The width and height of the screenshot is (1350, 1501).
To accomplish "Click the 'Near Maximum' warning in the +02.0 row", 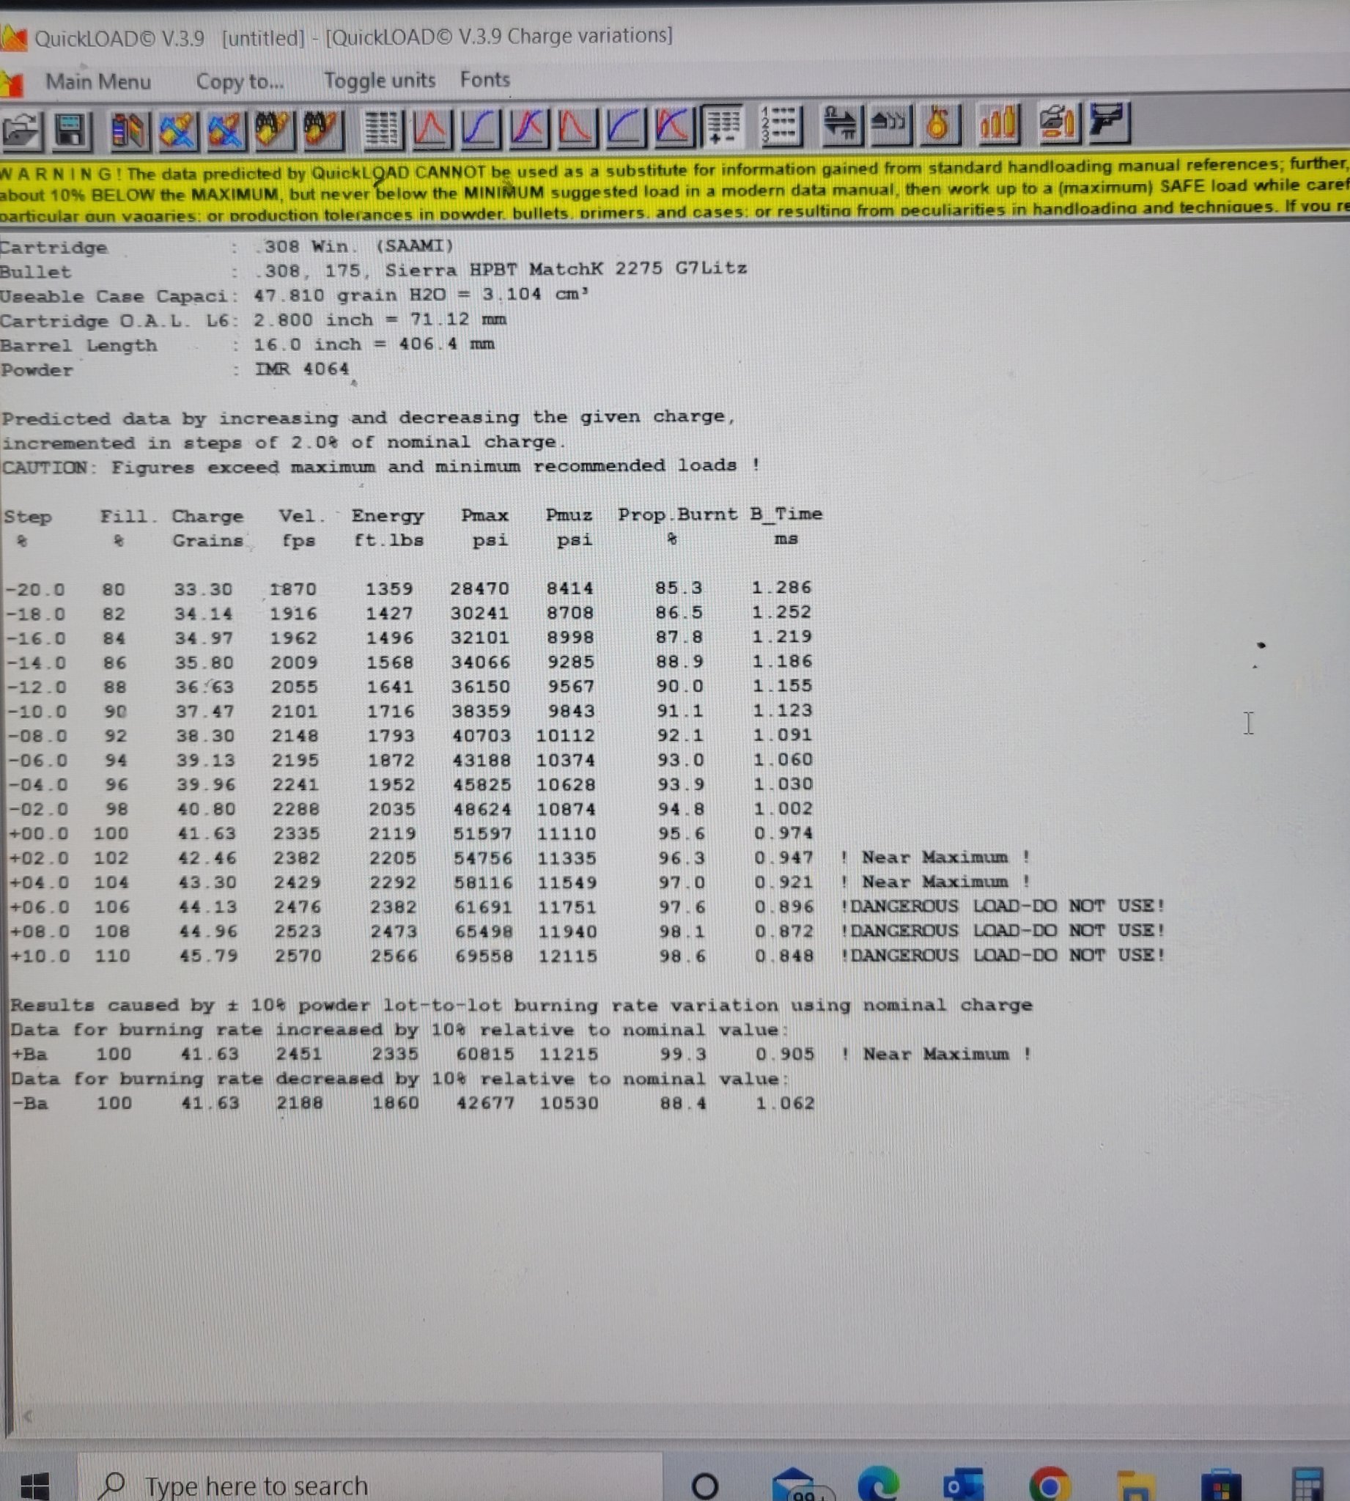I will coord(934,858).
